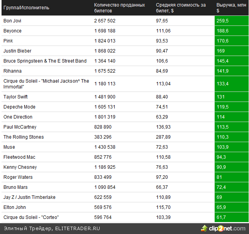The image size is (249, 234).
Task: Select the Michael Jackson The Immortal entry
Action: point(46,84)
